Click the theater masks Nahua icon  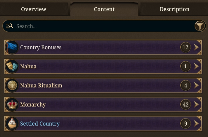12,66
